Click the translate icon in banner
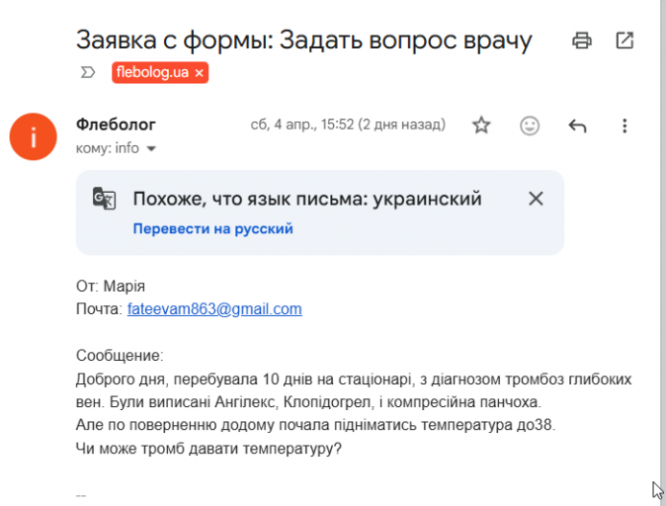Image resolution: width=666 pixels, height=506 pixels. [104, 199]
